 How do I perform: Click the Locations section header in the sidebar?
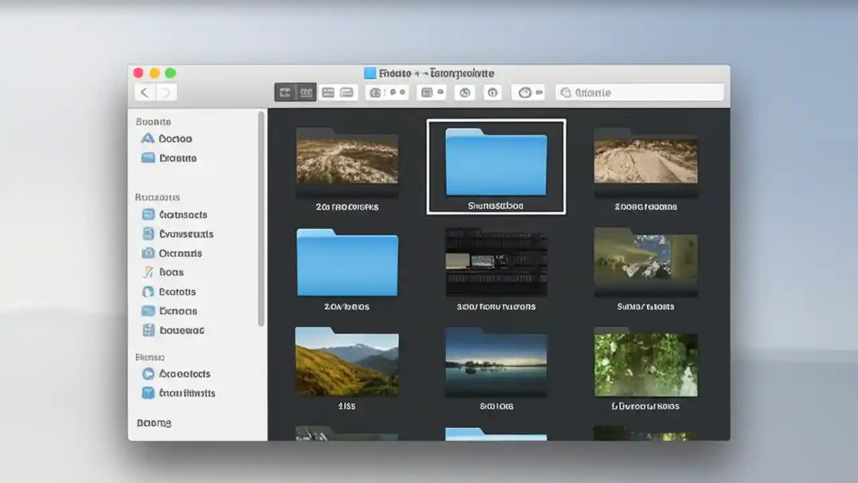click(150, 357)
